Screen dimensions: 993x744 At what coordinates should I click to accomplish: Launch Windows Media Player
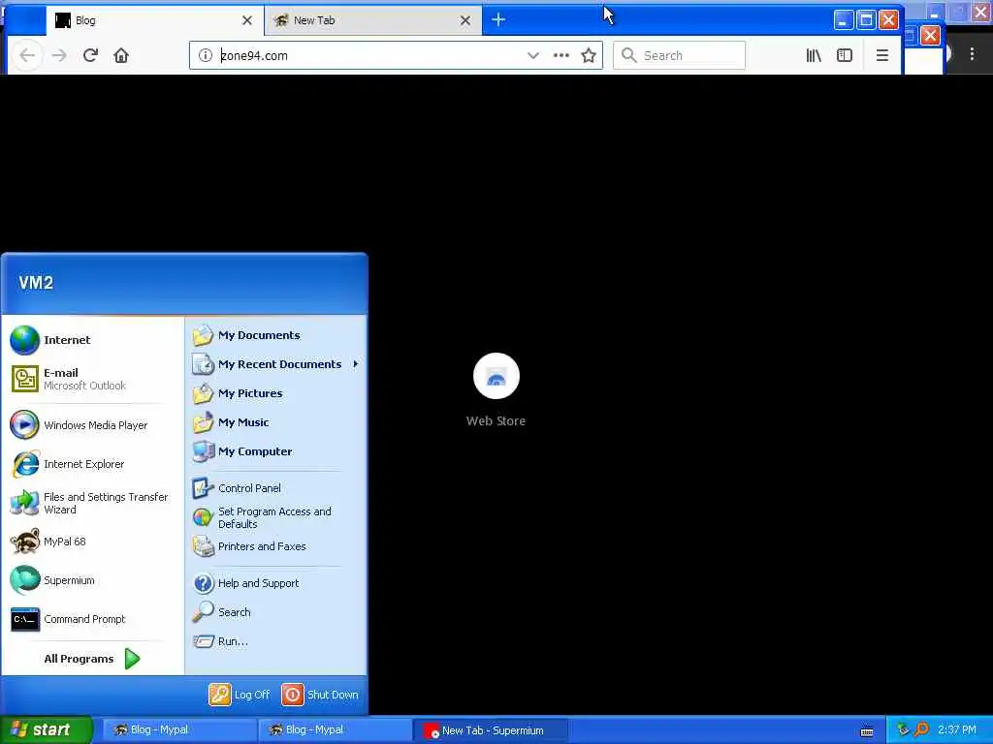point(92,425)
